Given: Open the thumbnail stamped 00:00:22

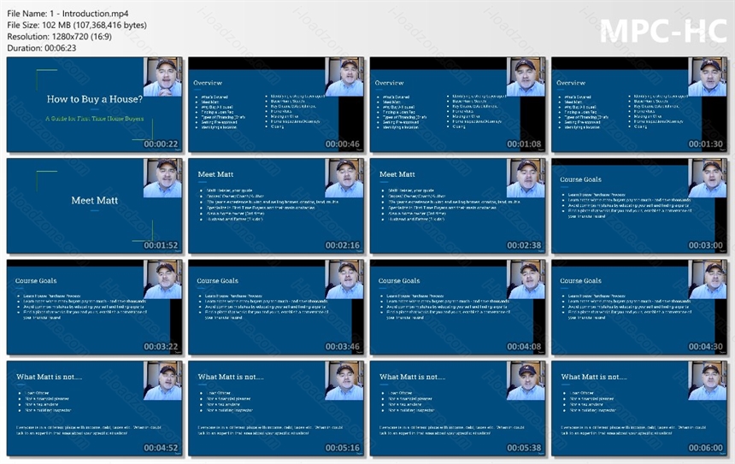Looking at the screenshot, I should coord(95,104).
